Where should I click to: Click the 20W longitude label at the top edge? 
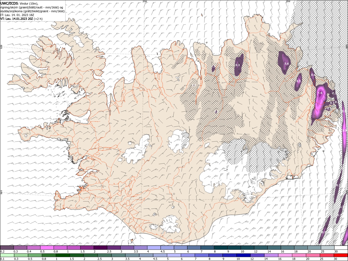click(145, 1)
